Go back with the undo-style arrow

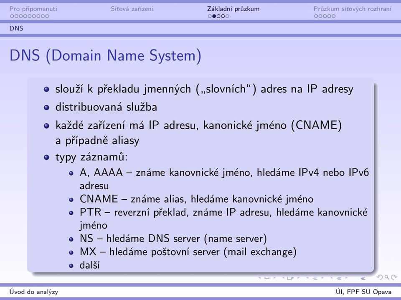(380, 277)
